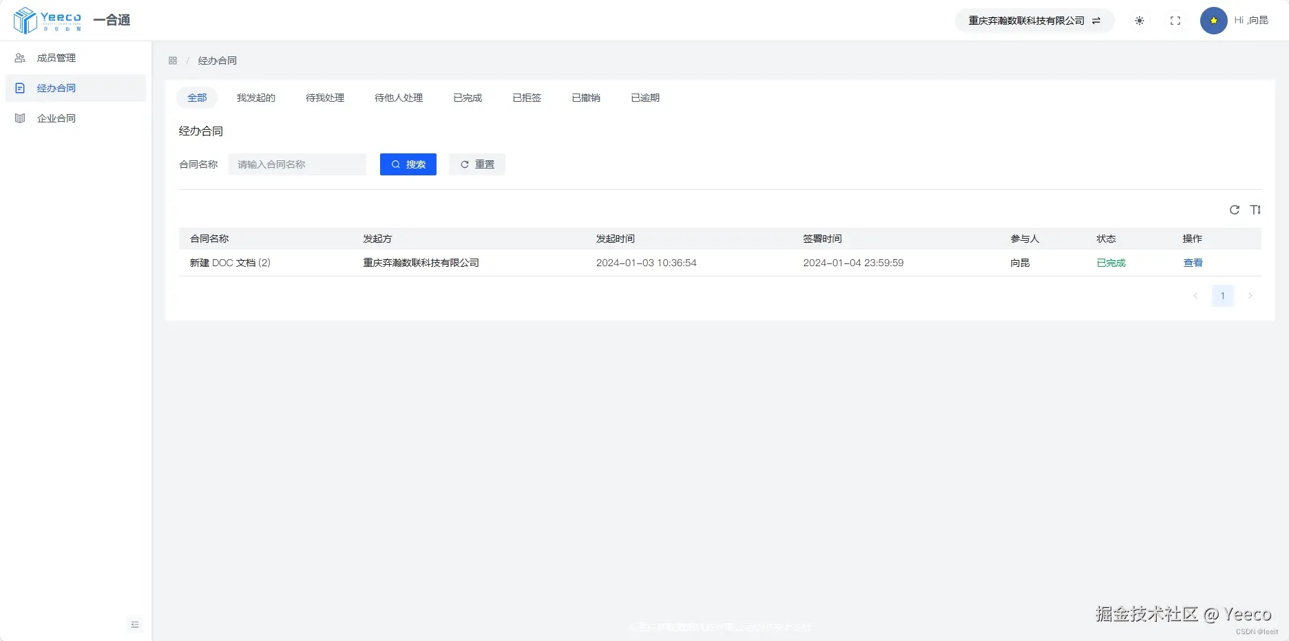Switch company via 重庆弈瀚数联科技有限公司 selector
1289x641 pixels.
tap(1034, 21)
